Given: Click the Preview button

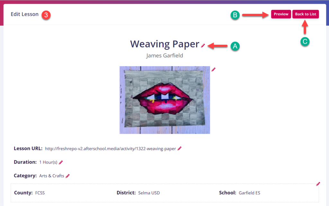Looking at the screenshot, I should 281,14.
